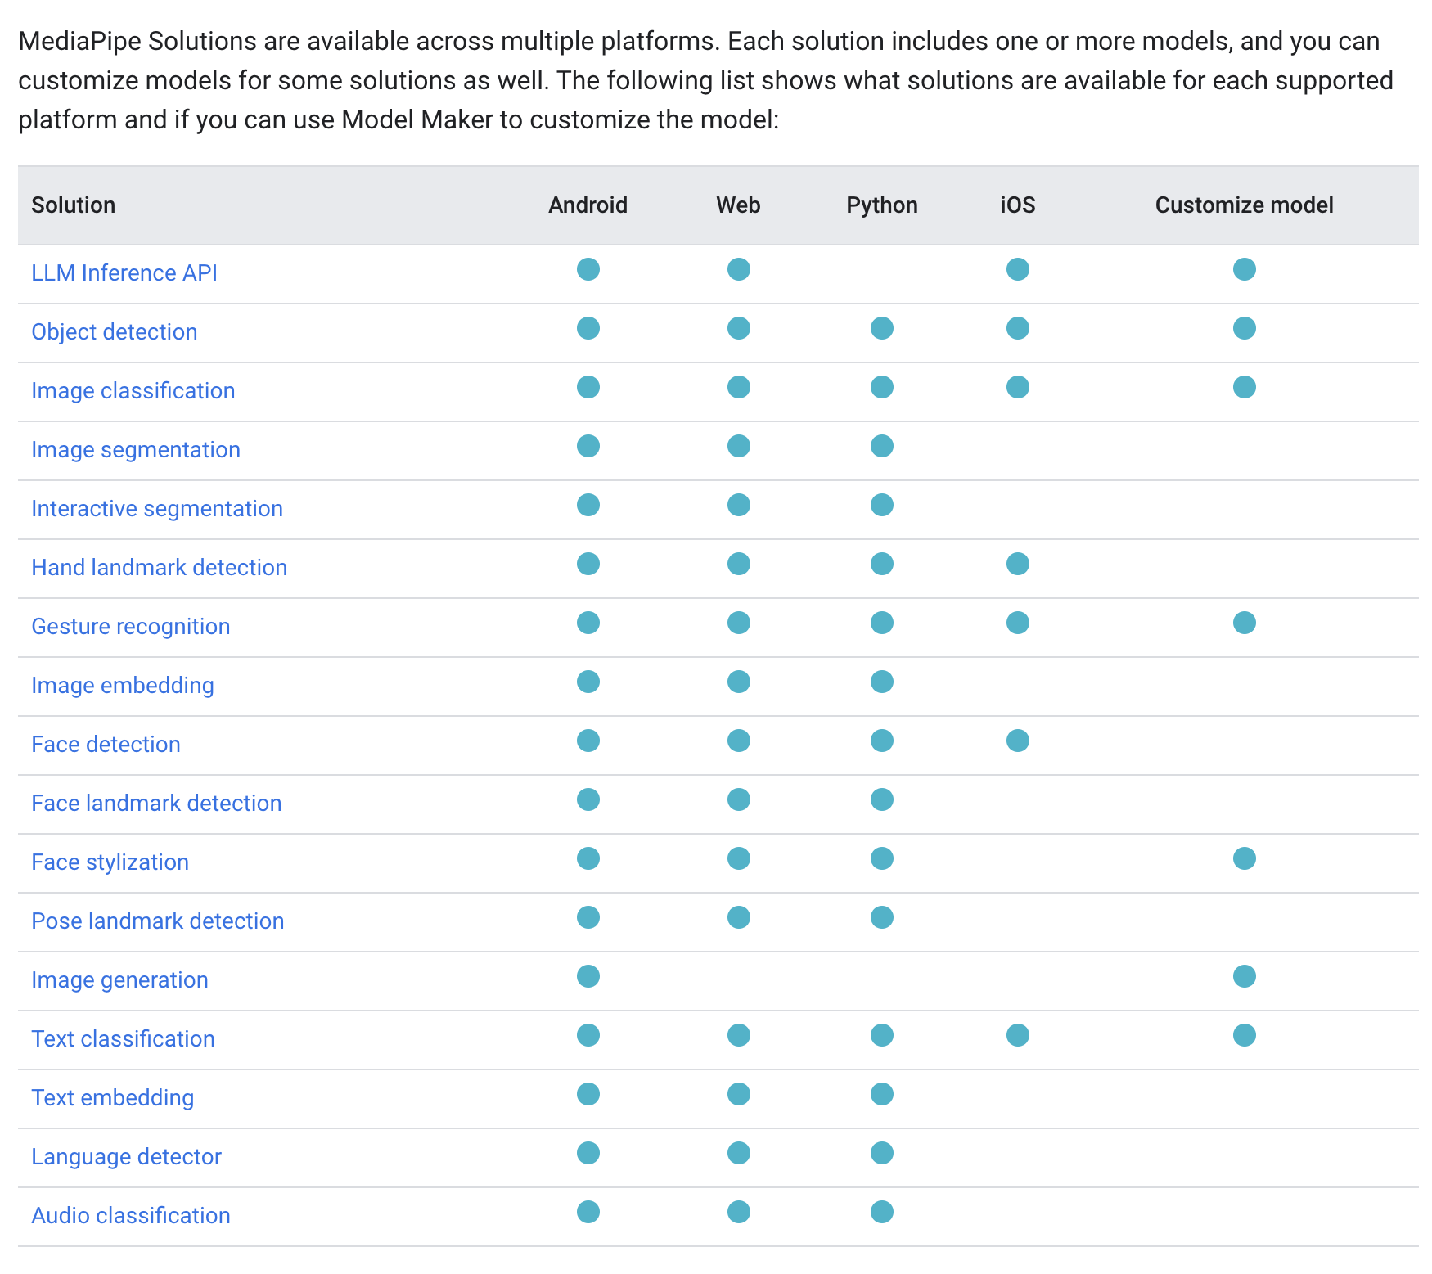1432x1274 pixels.
Task: Click Python dot for Pose landmark detection
Action: [x=882, y=917]
